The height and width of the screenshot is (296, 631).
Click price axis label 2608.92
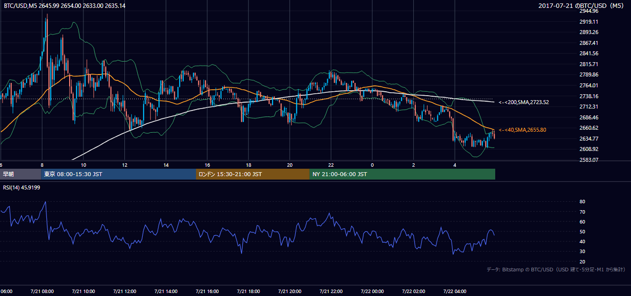(589, 149)
